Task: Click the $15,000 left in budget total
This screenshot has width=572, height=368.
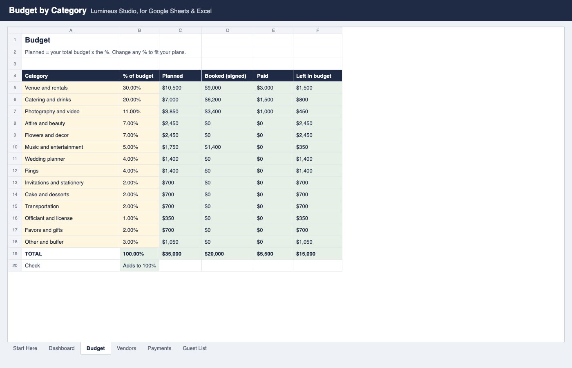Action: coord(317,254)
